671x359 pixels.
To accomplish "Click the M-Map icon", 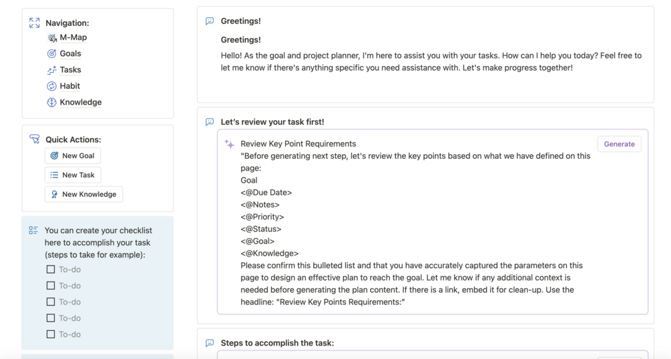I will click(x=52, y=38).
